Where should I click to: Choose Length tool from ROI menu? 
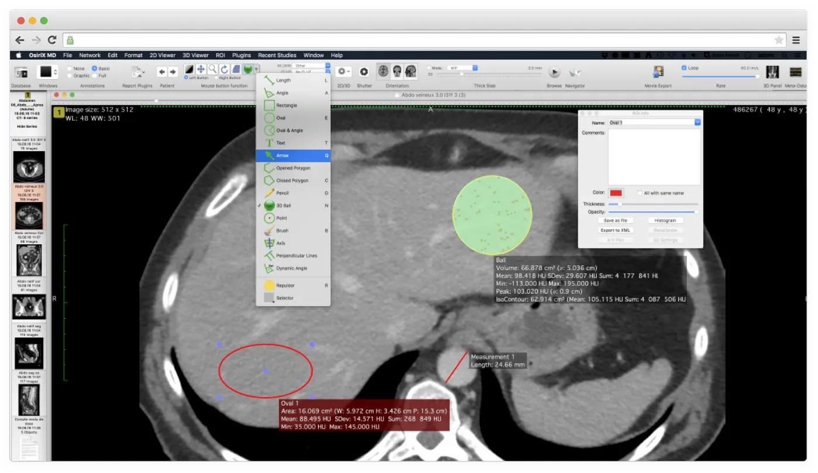tap(293, 80)
